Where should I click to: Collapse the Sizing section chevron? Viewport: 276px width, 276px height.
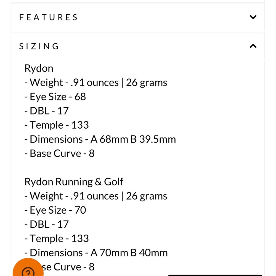[253, 46]
